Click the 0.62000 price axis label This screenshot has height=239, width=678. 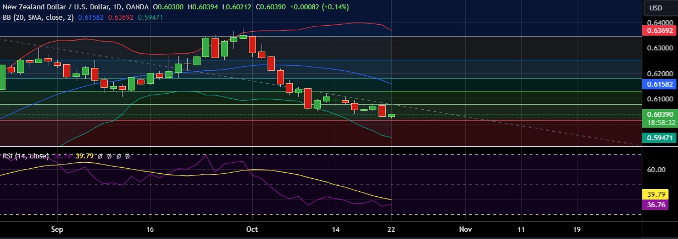point(659,73)
